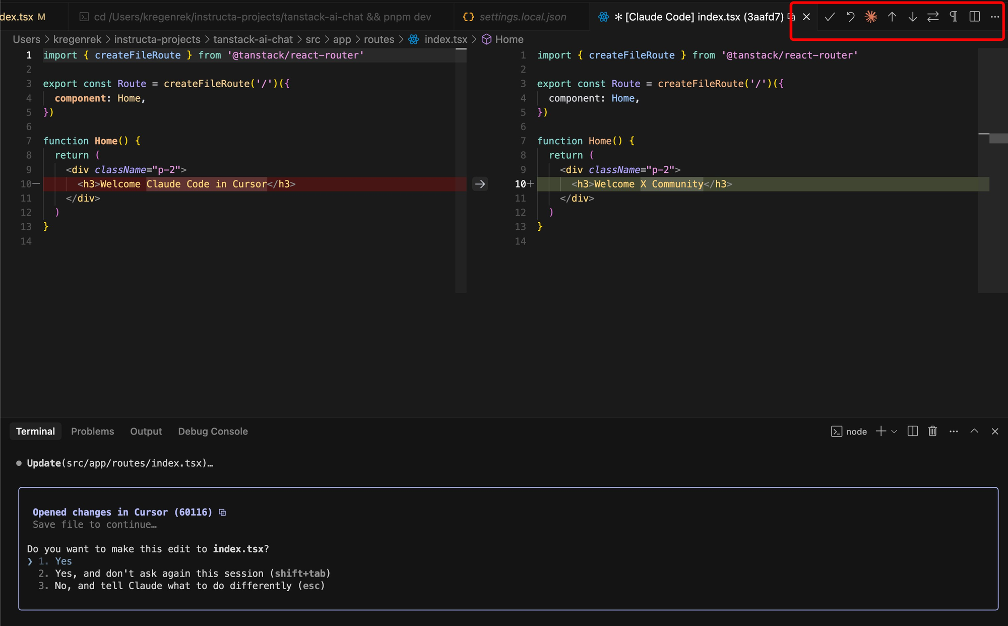Image resolution: width=1008 pixels, height=626 pixels.
Task: Click the node terminal profile icon
Action: [837, 431]
